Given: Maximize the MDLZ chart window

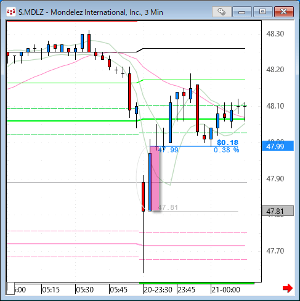Looking at the screenshot, I should coord(262,12).
